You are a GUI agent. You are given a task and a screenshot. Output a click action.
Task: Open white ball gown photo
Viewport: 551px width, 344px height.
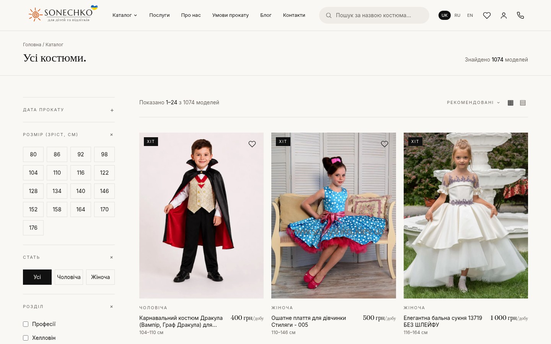[466, 216]
